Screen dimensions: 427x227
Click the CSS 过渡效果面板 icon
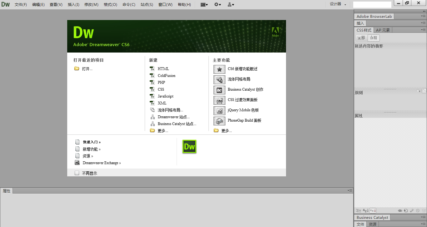coord(219,100)
